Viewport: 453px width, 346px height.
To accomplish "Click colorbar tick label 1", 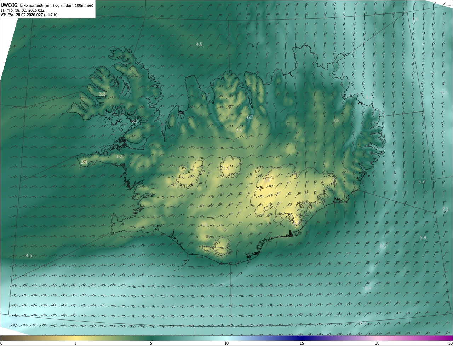I will point(76,344).
